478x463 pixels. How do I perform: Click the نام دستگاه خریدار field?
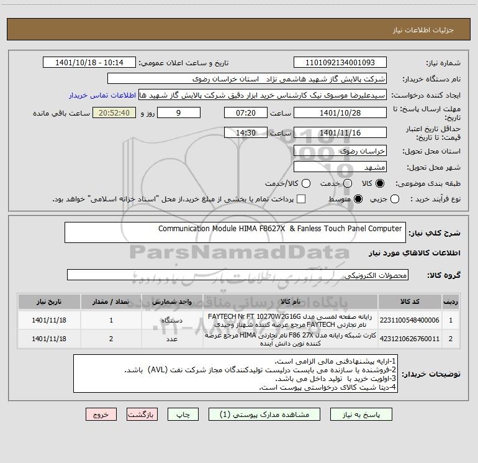(x=247, y=79)
